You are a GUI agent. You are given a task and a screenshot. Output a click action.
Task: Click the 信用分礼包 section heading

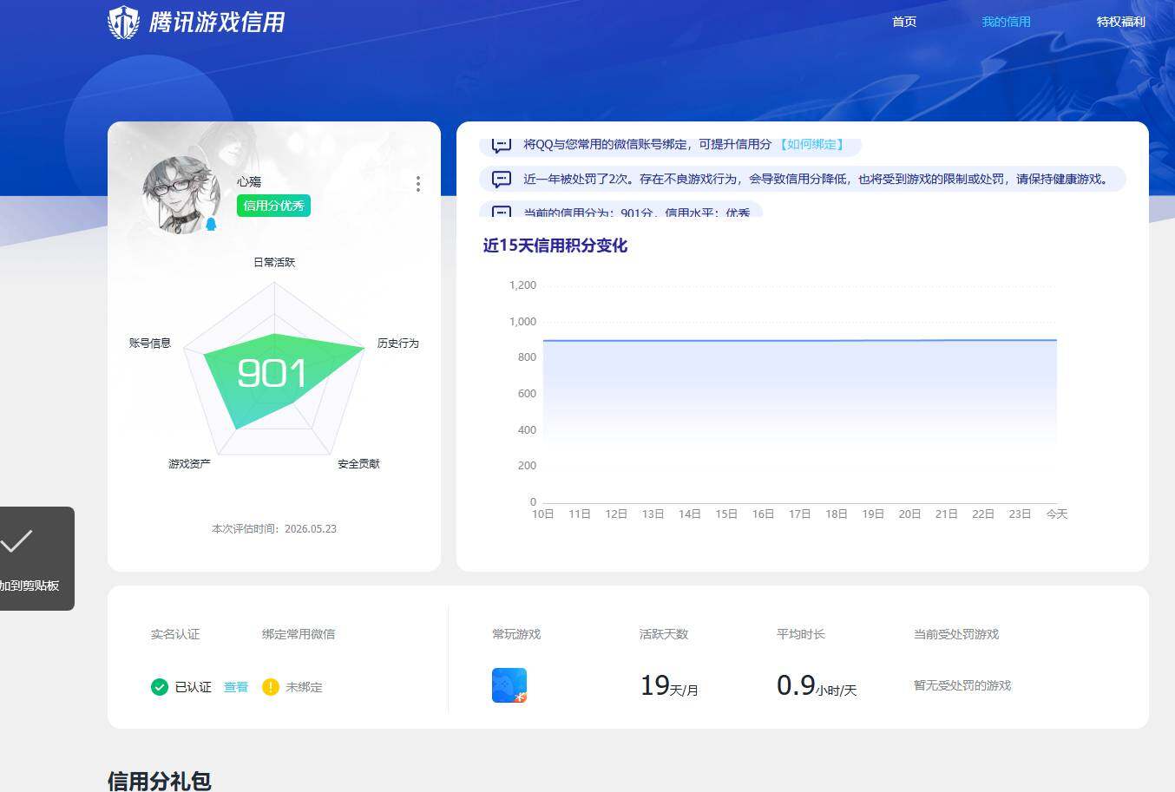160,781
